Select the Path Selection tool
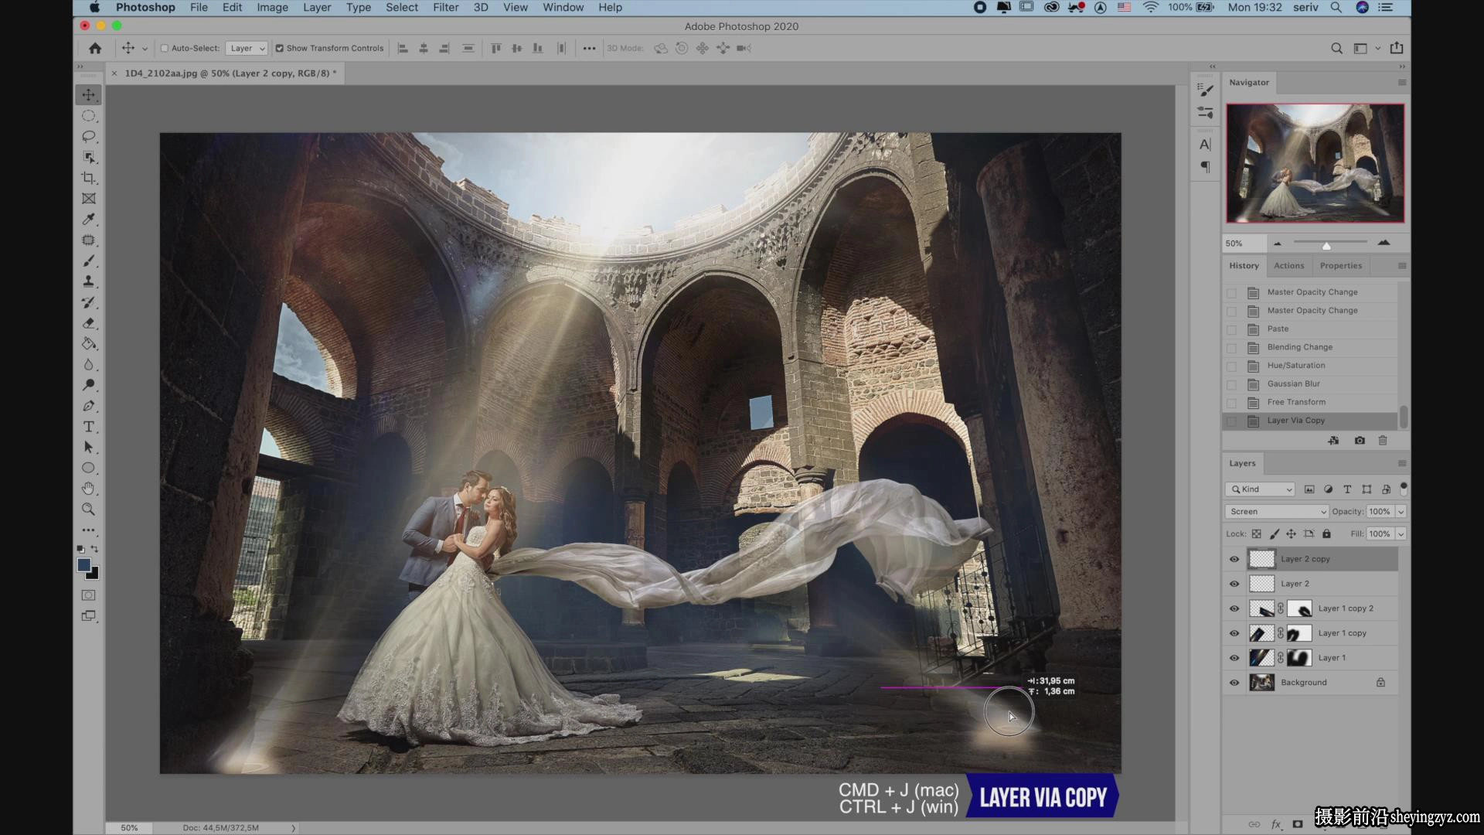This screenshot has height=835, width=1484. 89,448
